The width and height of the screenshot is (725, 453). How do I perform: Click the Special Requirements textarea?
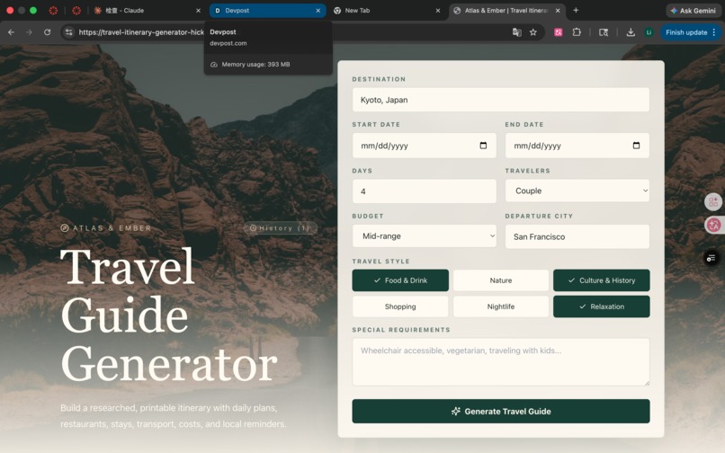(501, 362)
